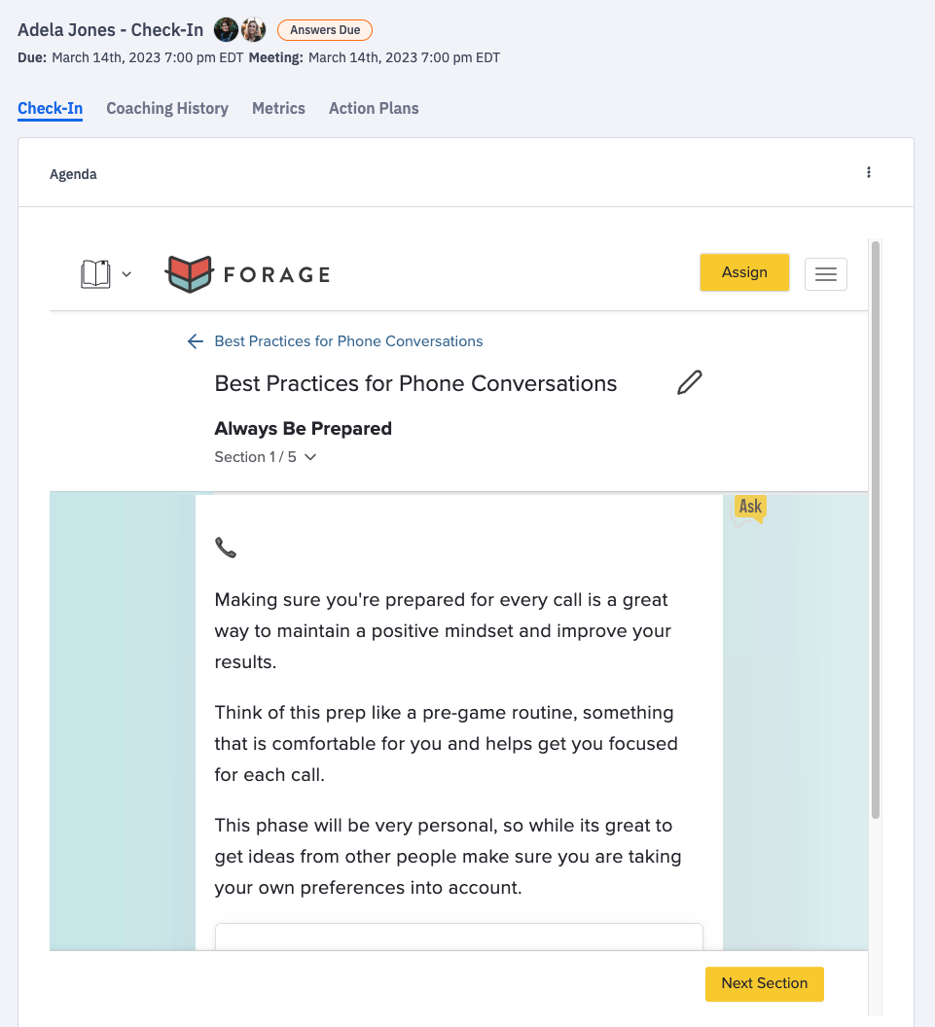Open the hamburger menu

pos(825,274)
